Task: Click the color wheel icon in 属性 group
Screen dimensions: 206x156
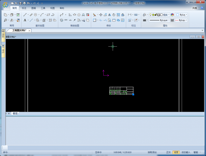Action: pyautogui.click(x=172, y=15)
